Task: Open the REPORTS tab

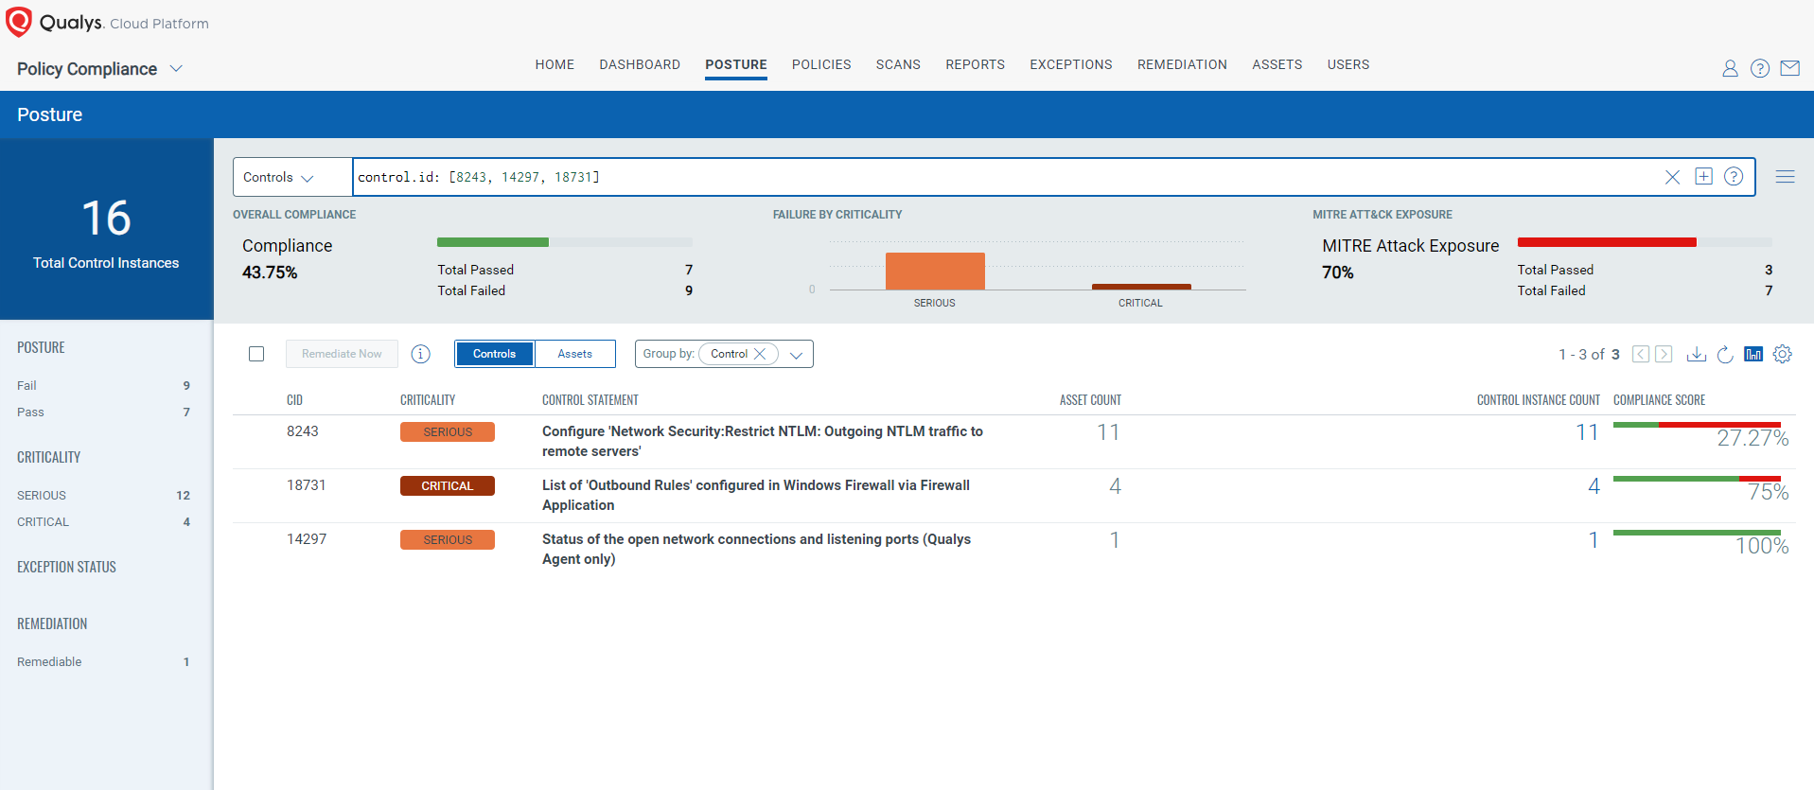Action: [975, 64]
